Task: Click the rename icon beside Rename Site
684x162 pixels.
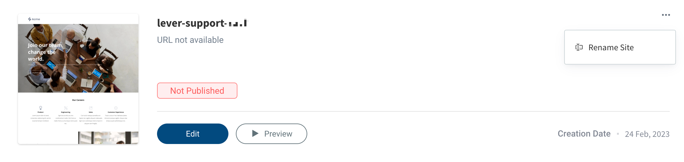Action: pyautogui.click(x=579, y=47)
